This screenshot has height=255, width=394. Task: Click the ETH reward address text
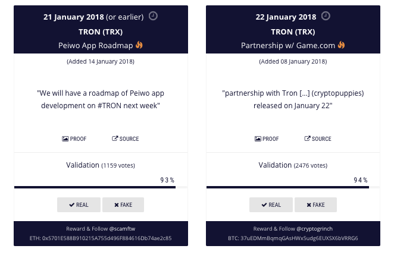click(x=101, y=238)
